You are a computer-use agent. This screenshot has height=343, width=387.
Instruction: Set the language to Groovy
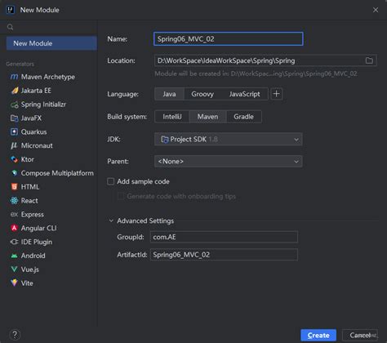coord(202,94)
